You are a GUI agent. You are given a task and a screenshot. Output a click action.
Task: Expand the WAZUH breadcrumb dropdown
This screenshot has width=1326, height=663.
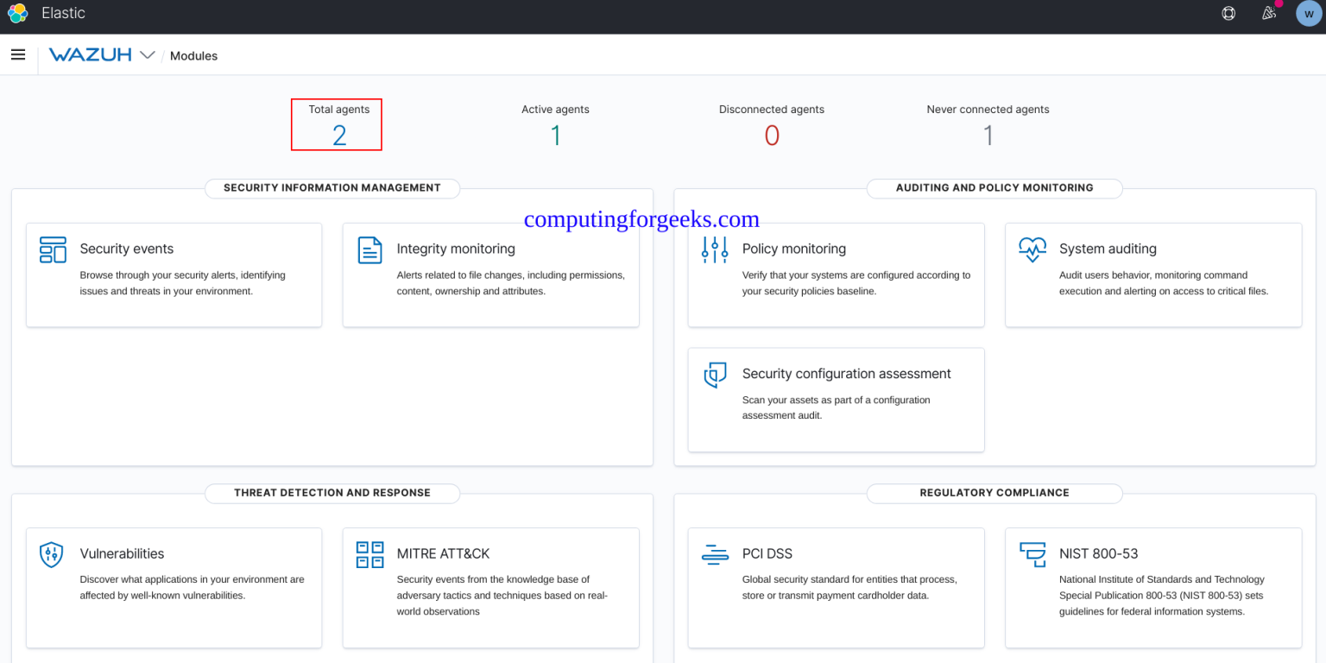(148, 54)
